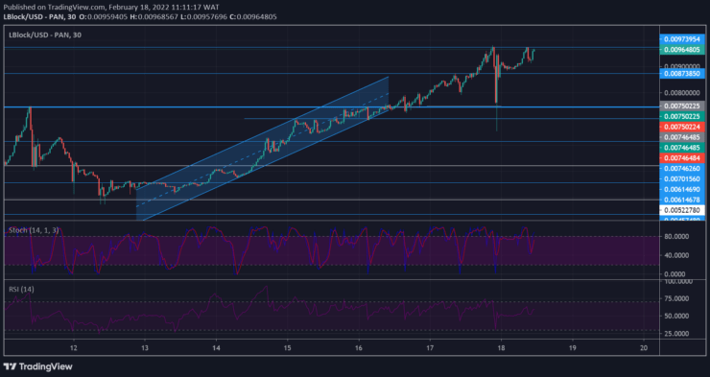Select the blue 0.00746260 price label
This screenshot has width=710, height=377.
point(682,169)
